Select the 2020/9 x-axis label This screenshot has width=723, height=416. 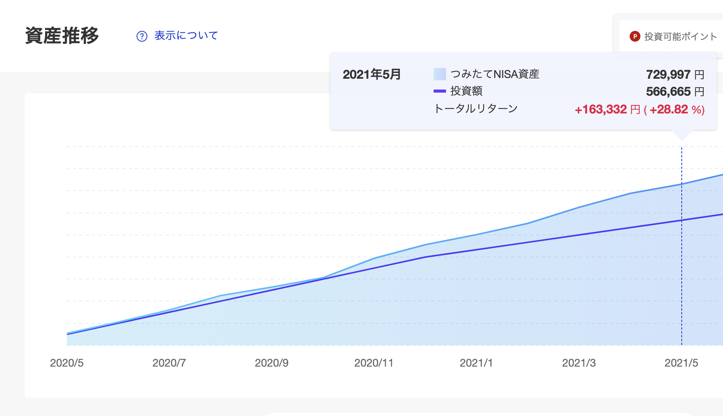[272, 363]
